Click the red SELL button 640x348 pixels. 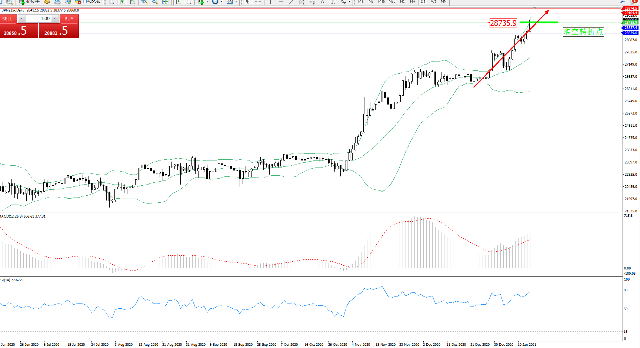19,31
